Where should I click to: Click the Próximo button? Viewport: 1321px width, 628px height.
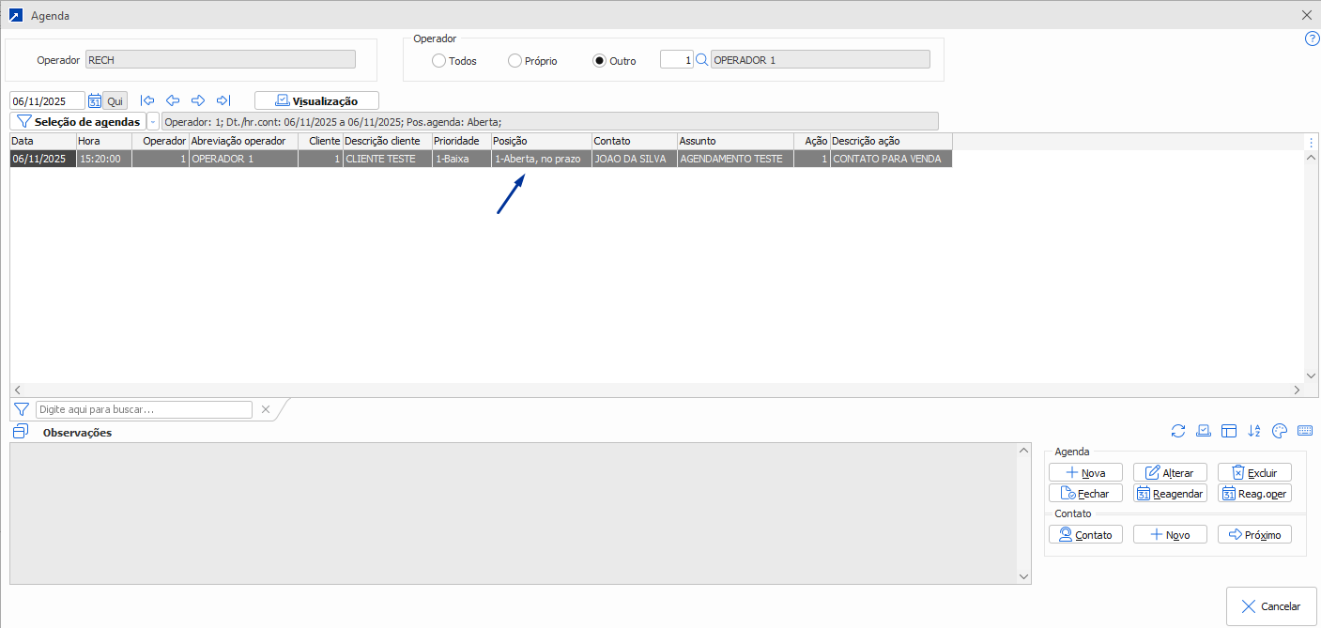1254,534
